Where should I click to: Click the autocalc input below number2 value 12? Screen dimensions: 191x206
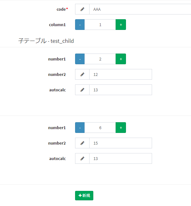(x=121, y=90)
